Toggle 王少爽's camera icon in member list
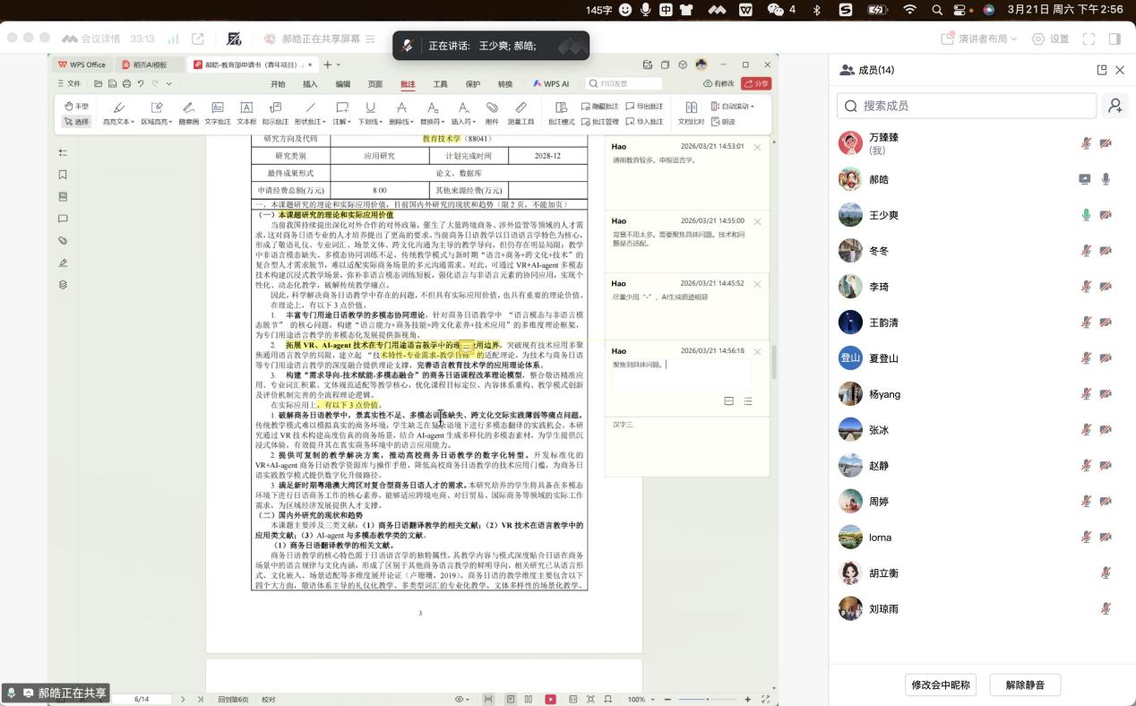 click(x=1106, y=215)
